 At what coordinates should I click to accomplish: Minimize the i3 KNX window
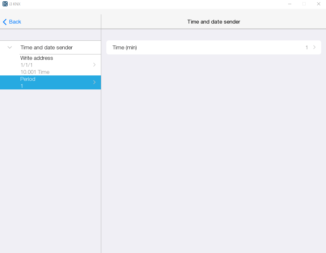click(290, 4)
